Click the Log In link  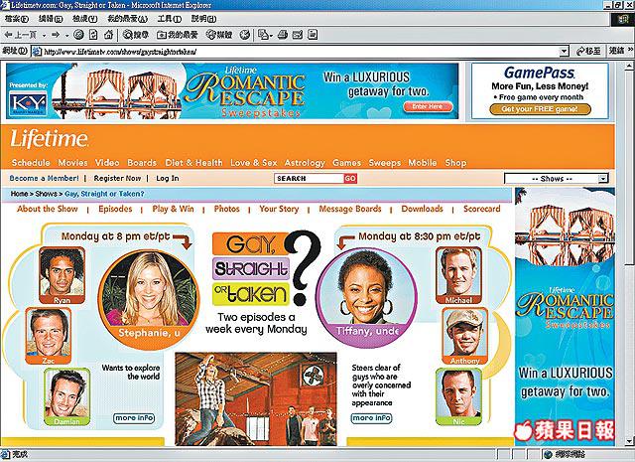pos(168,178)
